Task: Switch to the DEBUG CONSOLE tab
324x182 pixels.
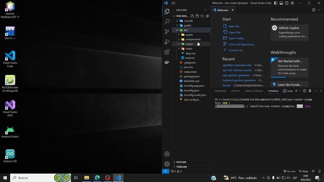Action: point(254,91)
